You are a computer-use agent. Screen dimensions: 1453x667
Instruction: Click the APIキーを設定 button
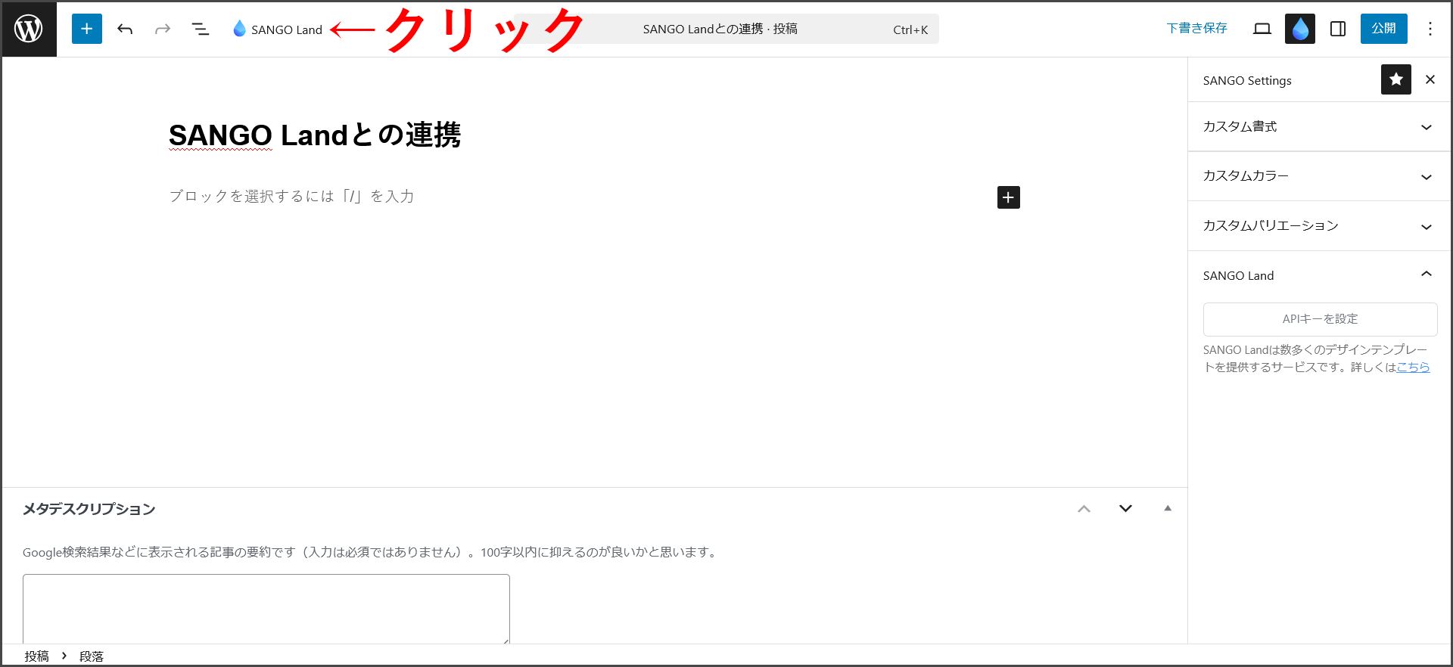1320,319
